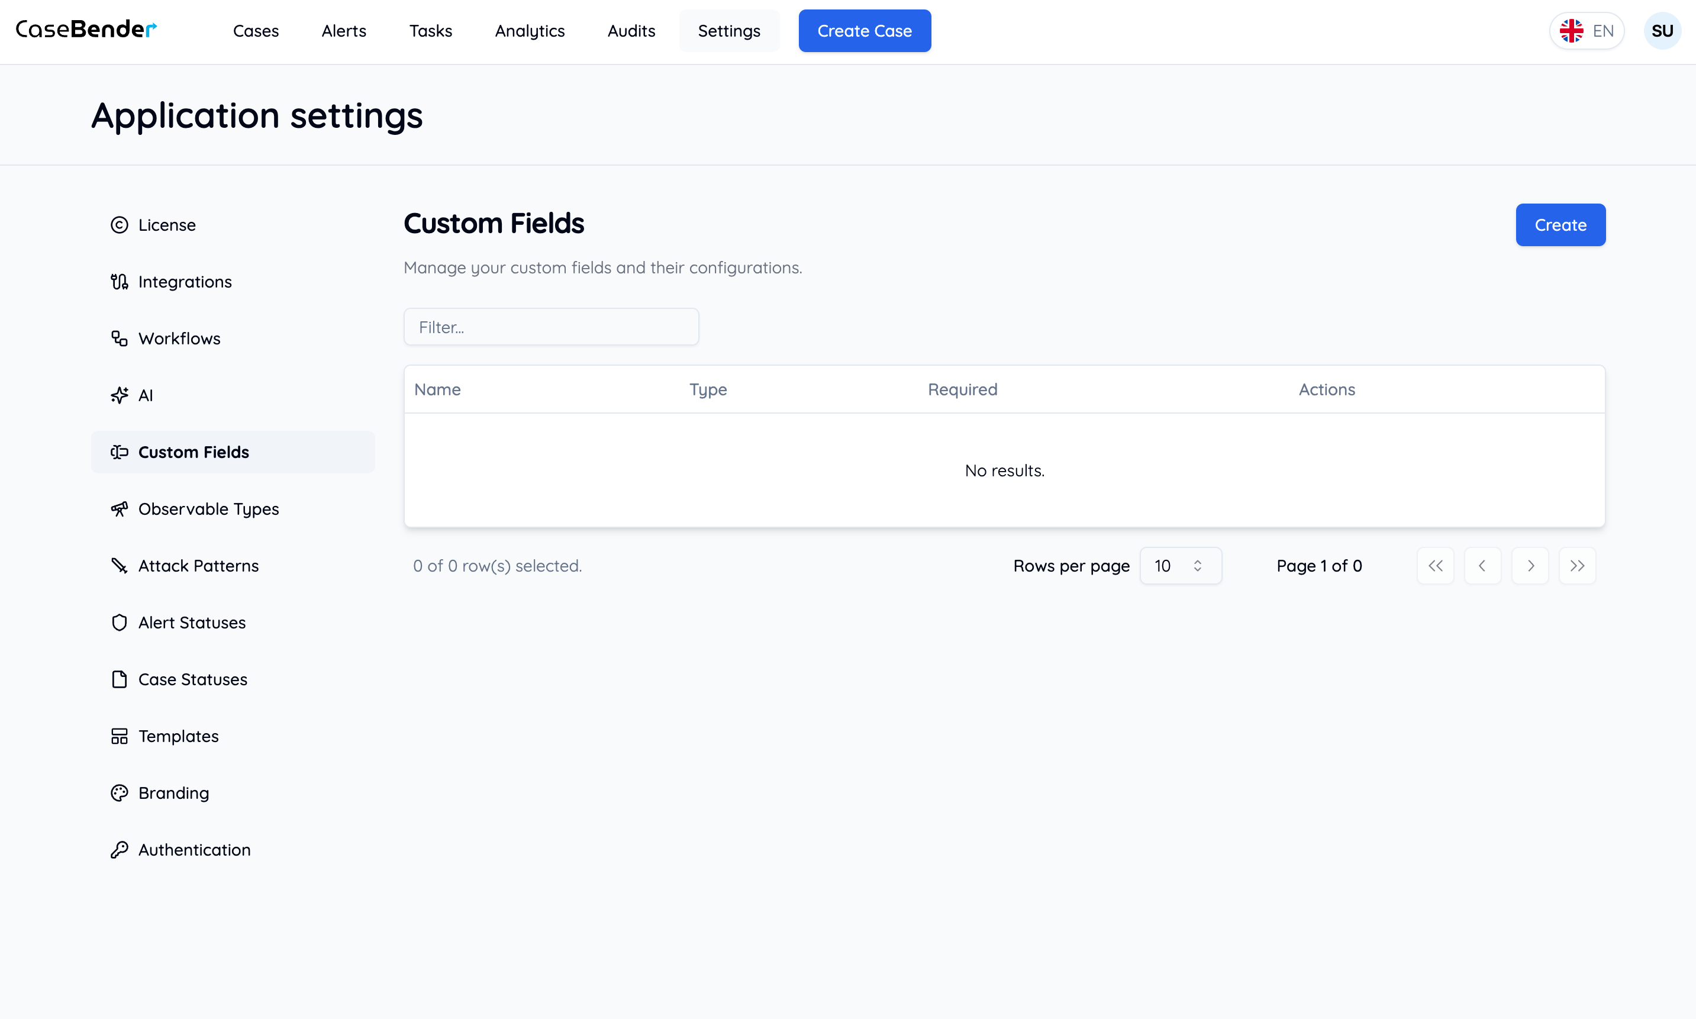Open the EN language selector

(x=1586, y=31)
